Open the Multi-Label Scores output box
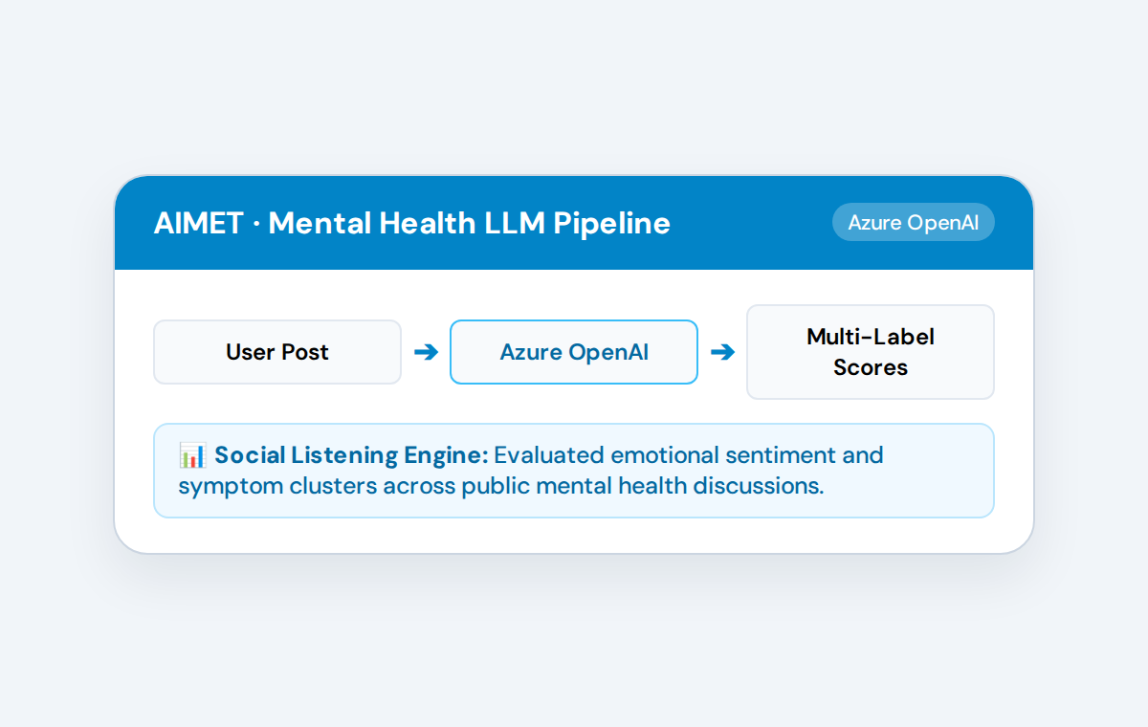Image resolution: width=1148 pixels, height=727 pixels. point(871,352)
